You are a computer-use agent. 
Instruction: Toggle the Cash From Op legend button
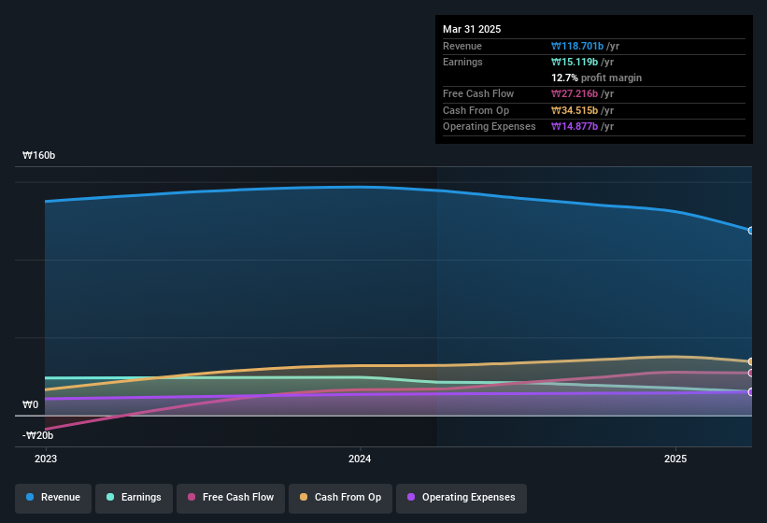(x=340, y=499)
